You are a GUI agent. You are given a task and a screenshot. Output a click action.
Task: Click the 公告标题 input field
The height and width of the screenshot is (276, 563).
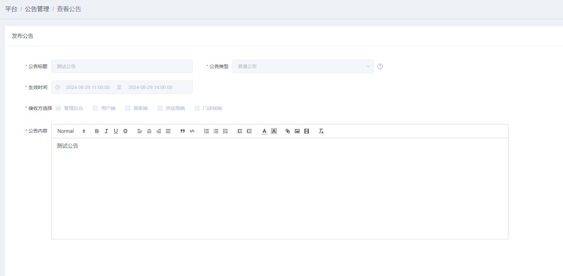click(122, 66)
